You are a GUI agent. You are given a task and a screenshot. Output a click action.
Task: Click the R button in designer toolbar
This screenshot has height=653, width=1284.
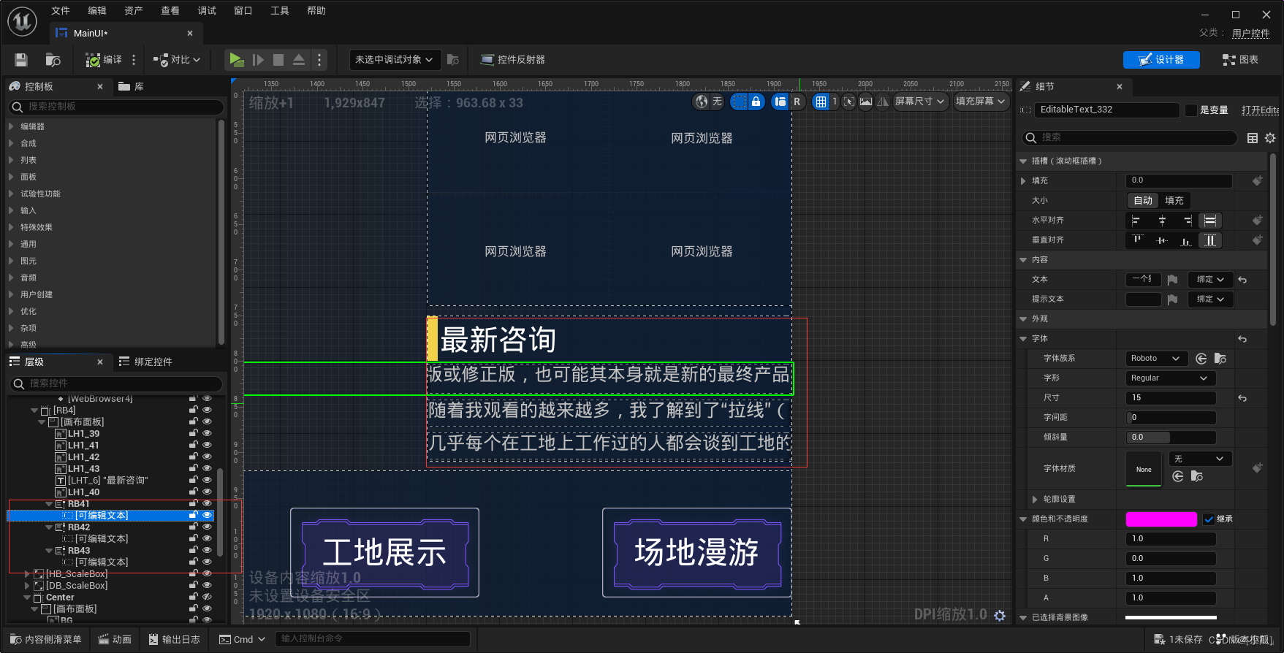pos(797,102)
